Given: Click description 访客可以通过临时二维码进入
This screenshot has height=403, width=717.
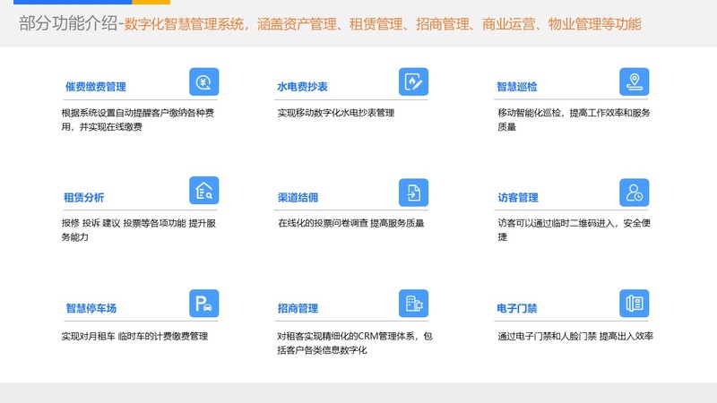Looking at the screenshot, I should [574, 230].
